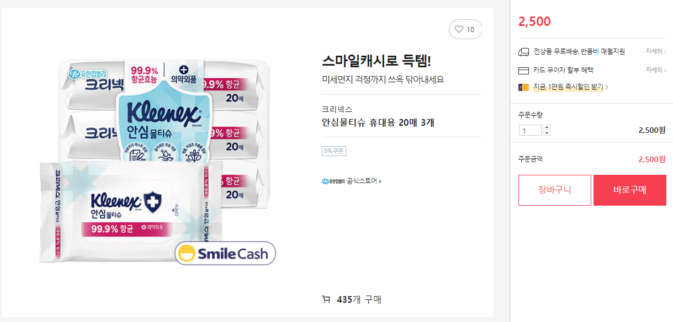Image resolution: width=673 pixels, height=322 pixels.
Task: Click 지금, 1만원 즉시할인 받기 link
Action: (x=570, y=87)
